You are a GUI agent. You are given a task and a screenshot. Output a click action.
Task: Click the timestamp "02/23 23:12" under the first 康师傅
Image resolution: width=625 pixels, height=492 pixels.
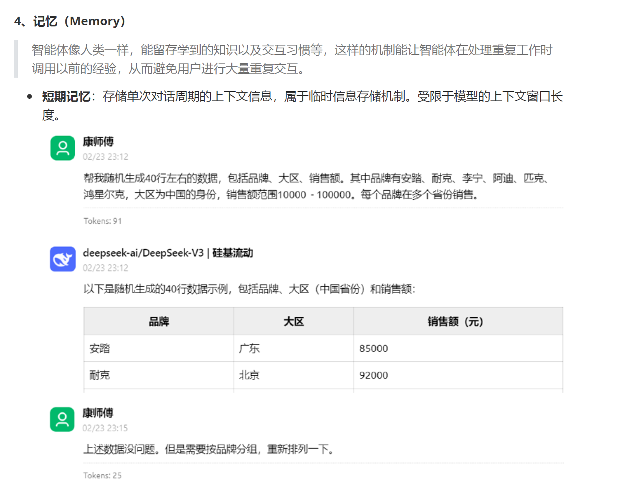(x=106, y=157)
